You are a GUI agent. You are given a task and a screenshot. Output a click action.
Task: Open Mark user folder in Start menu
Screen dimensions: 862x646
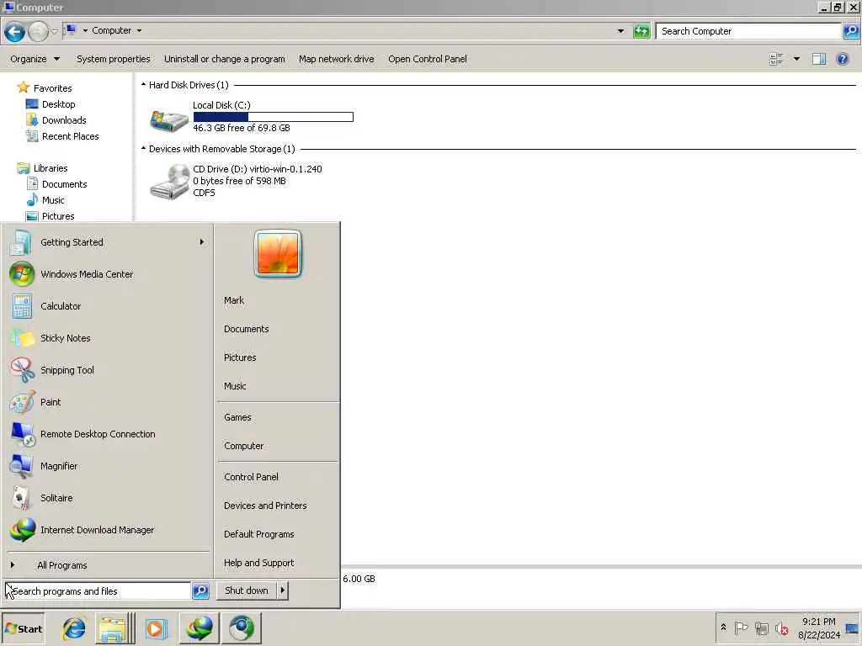click(234, 300)
